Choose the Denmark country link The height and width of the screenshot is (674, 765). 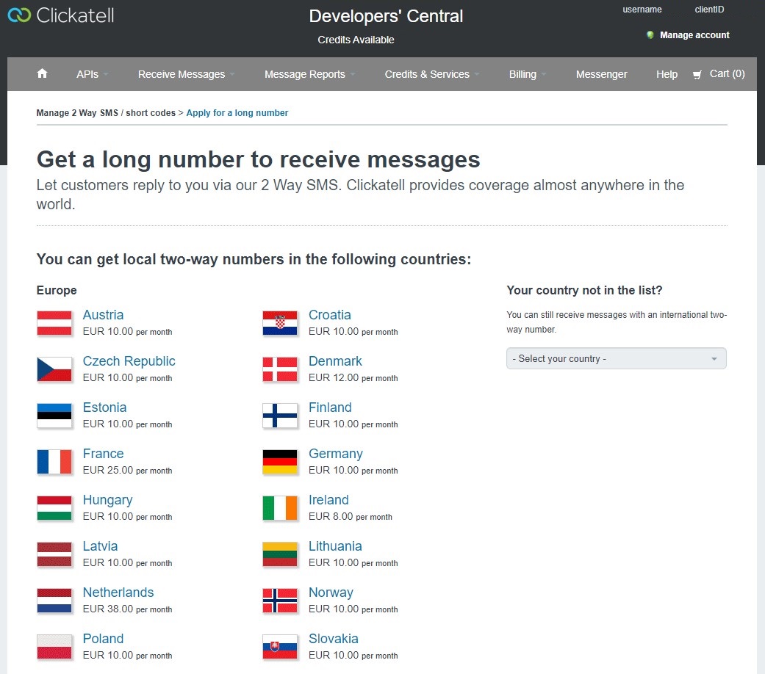[x=335, y=361]
